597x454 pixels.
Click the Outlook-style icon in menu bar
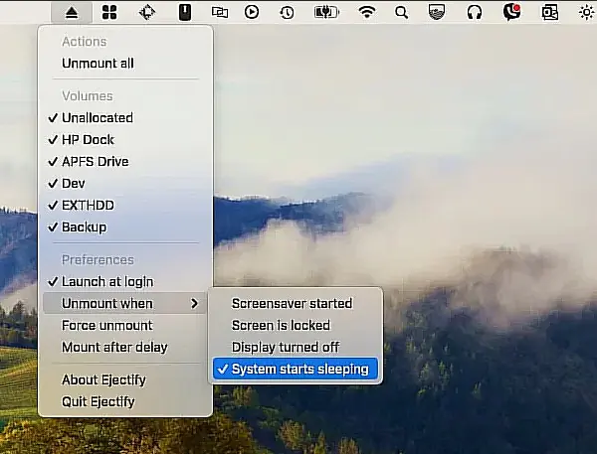click(x=550, y=13)
